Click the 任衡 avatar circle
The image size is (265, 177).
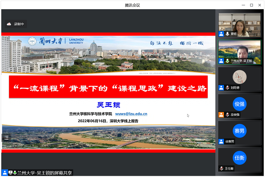click(x=239, y=158)
